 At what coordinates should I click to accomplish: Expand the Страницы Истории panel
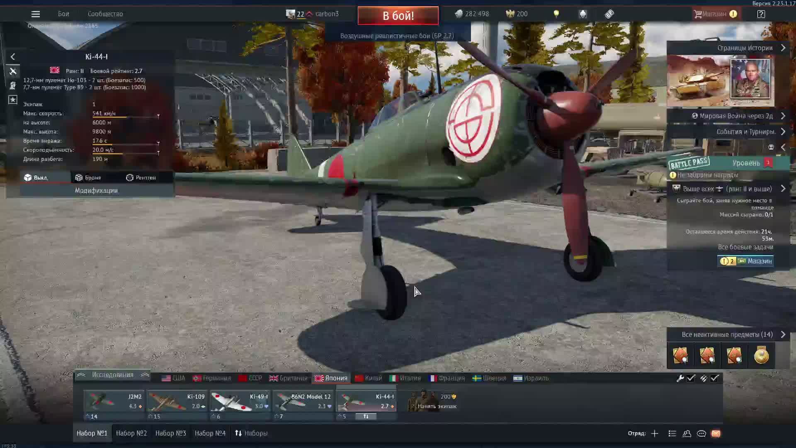(x=783, y=48)
